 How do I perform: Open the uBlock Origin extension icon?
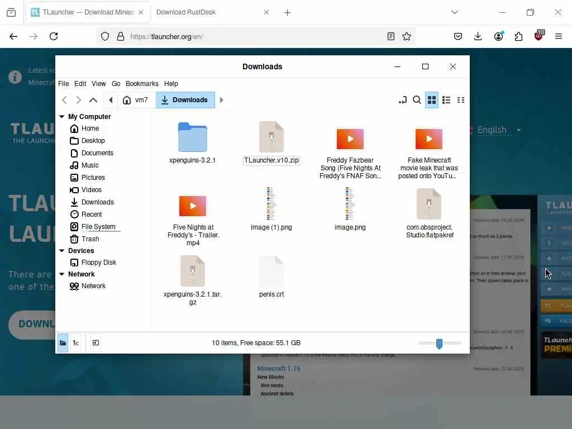[538, 36]
